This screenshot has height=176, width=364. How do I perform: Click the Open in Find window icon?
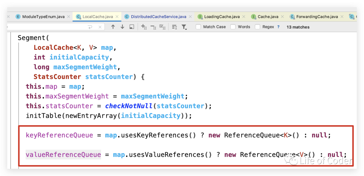[132, 27]
